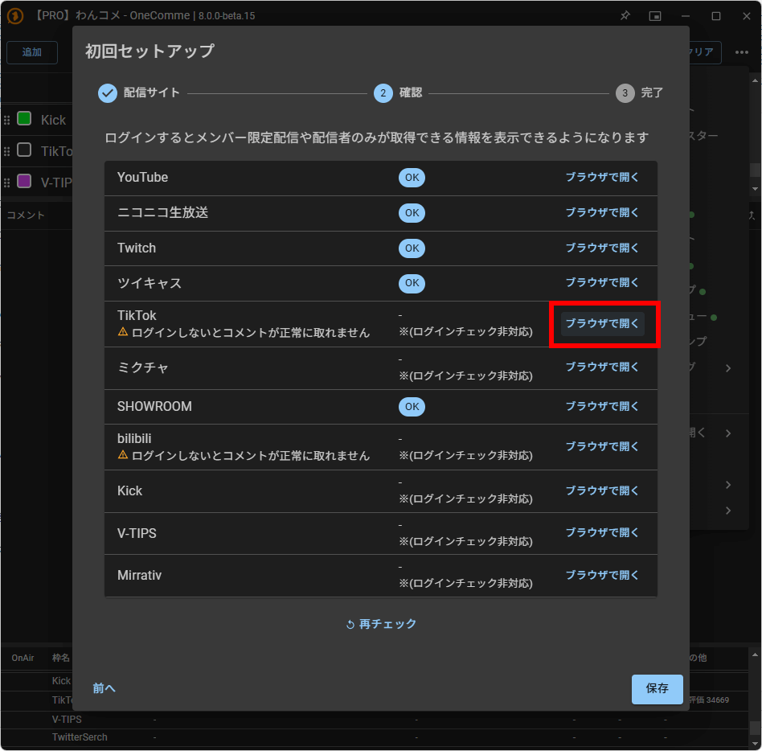The image size is (762, 751).
Task: Pin the window with the pushpin icon
Action: tap(625, 15)
